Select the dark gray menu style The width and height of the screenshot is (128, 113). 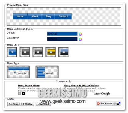pos(25,52)
